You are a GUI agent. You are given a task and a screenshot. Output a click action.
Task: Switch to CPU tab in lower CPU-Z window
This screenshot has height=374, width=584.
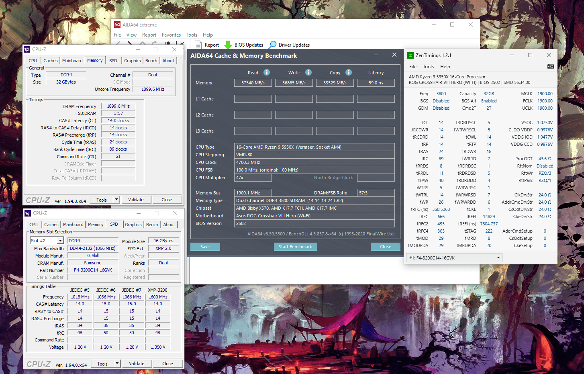pos(34,225)
